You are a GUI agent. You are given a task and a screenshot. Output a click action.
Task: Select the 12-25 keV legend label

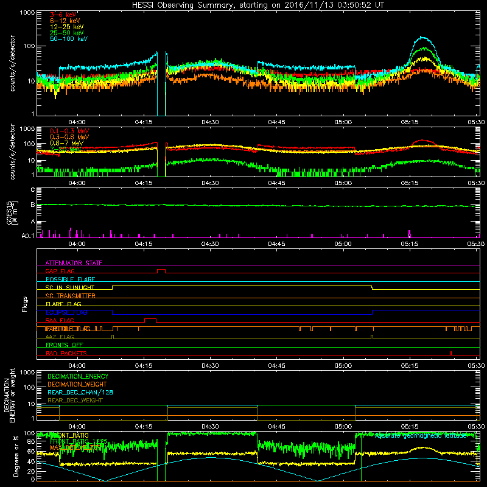click(x=67, y=27)
